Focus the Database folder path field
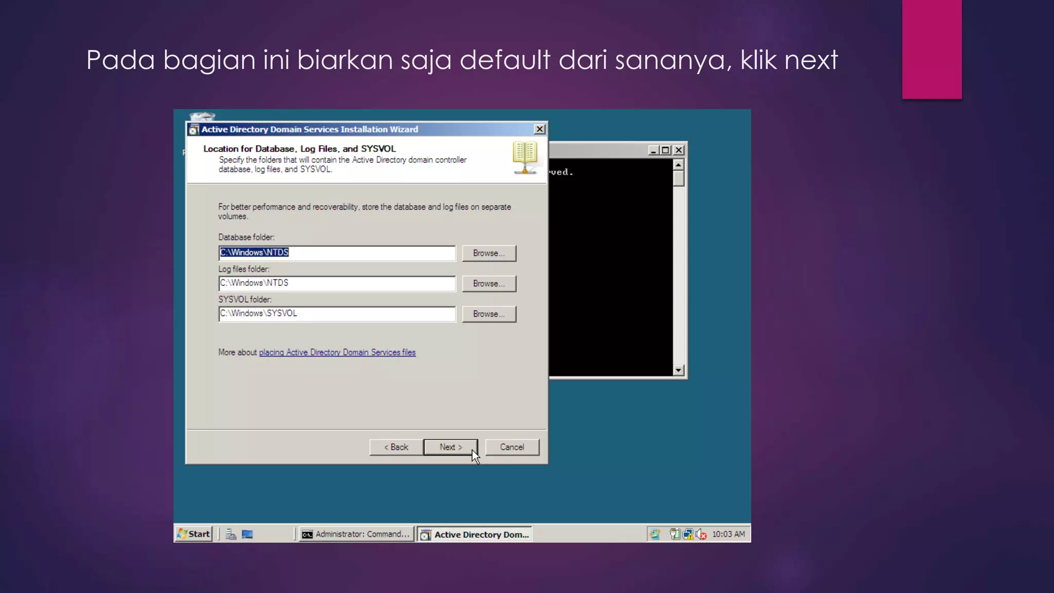 pyautogui.click(x=337, y=253)
